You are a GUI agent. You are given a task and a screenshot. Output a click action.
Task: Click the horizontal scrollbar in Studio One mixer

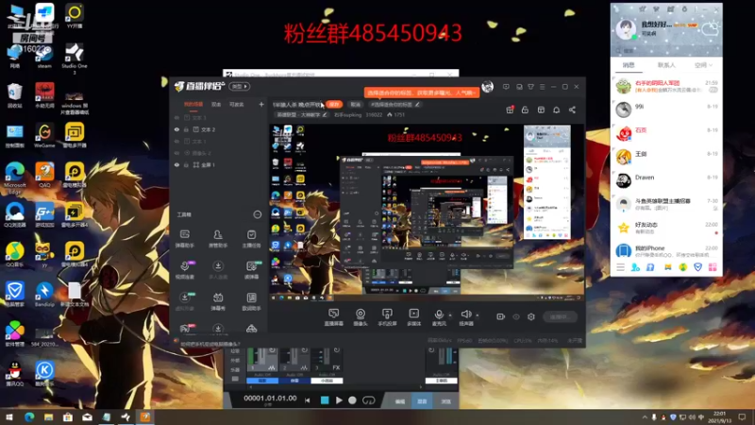(336, 387)
